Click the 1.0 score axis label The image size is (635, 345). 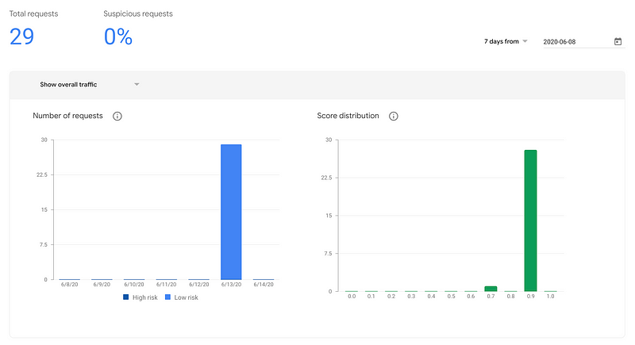[550, 296]
